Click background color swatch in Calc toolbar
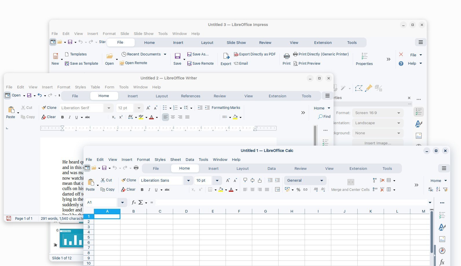This screenshot has height=266, width=461. tap(221, 190)
